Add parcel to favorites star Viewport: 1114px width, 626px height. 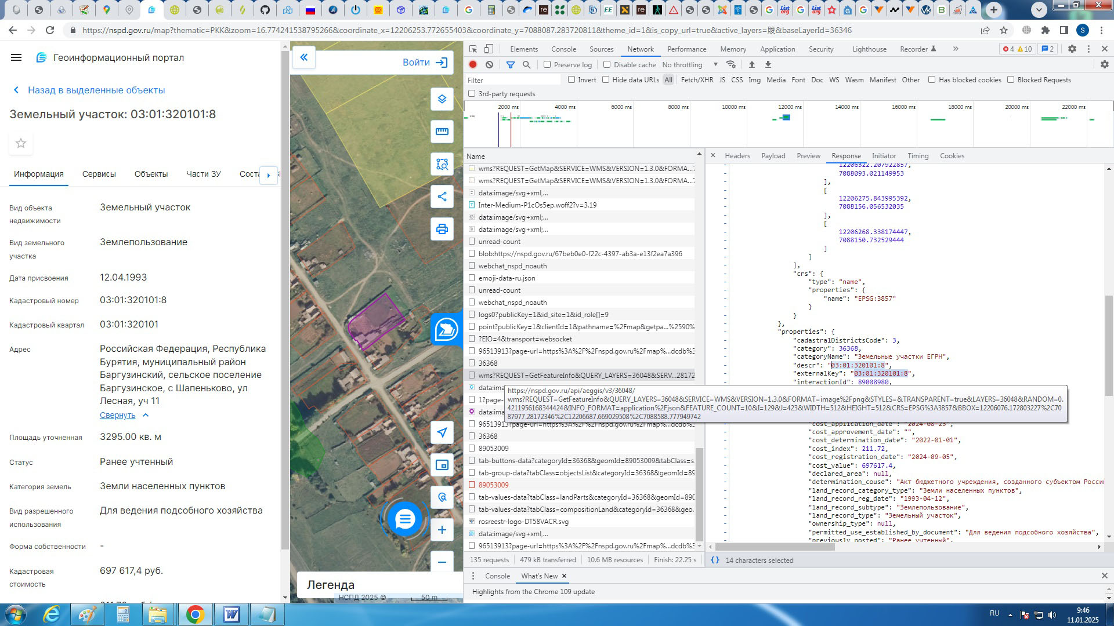[21, 143]
